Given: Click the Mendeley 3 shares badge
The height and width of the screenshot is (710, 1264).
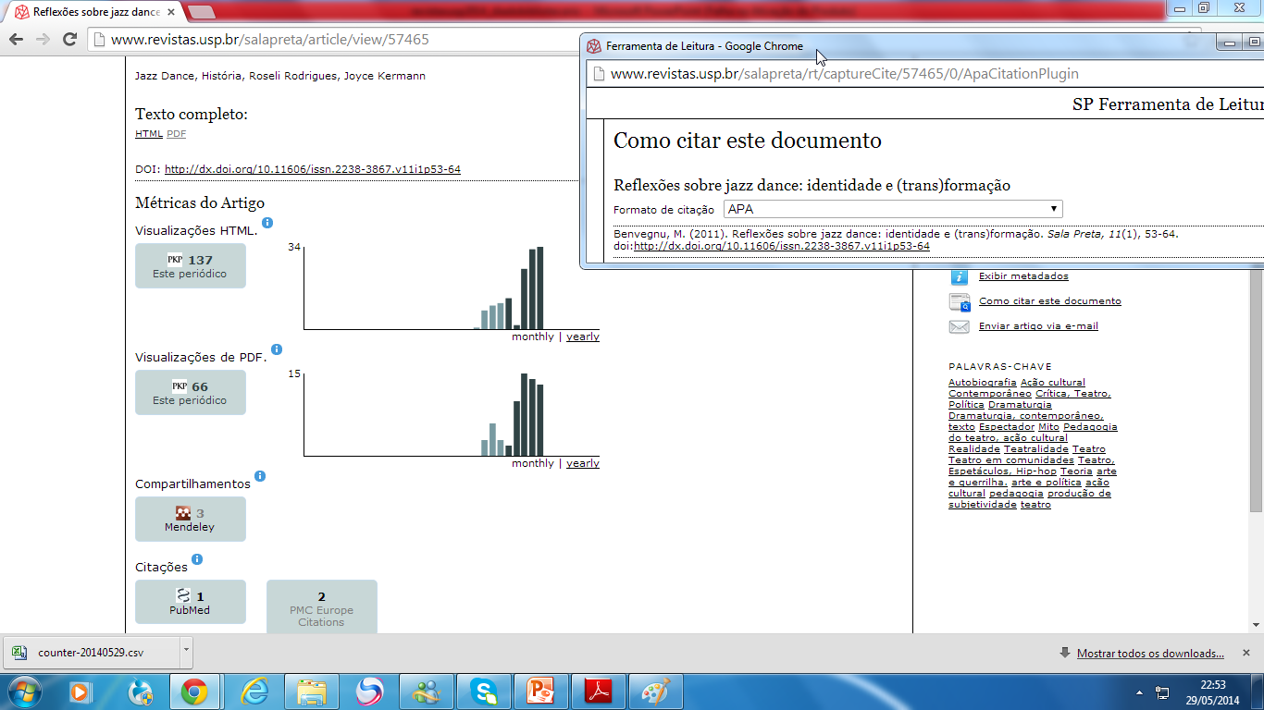Looking at the screenshot, I should 191,520.
